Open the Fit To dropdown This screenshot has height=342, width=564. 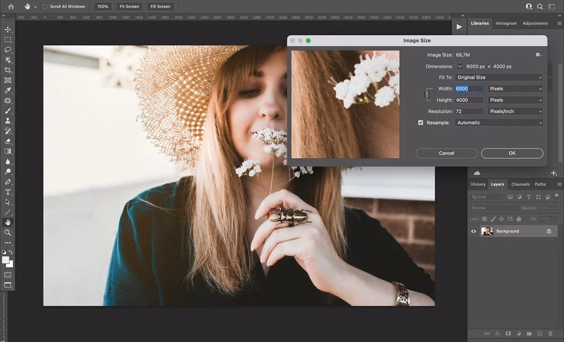tap(498, 77)
